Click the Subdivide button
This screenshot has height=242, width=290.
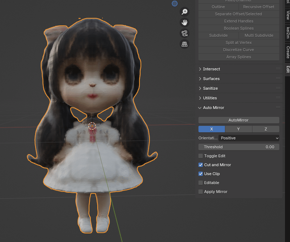[218, 35]
